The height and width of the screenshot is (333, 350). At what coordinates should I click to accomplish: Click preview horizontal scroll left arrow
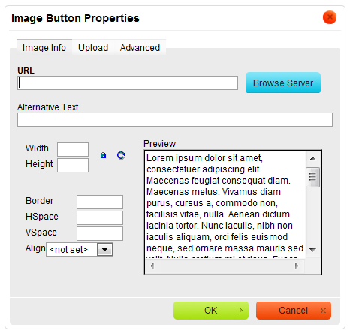[x=152, y=265]
